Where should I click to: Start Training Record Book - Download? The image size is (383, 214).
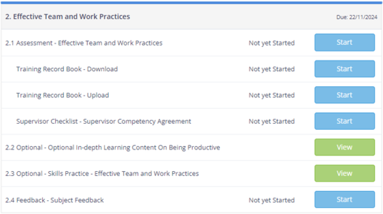pos(344,69)
